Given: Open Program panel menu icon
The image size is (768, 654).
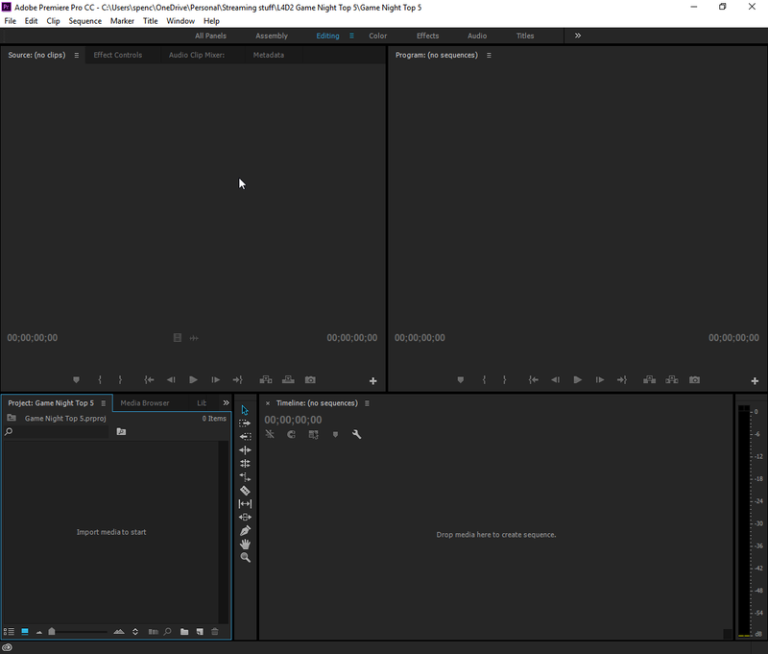Looking at the screenshot, I should pos(489,56).
